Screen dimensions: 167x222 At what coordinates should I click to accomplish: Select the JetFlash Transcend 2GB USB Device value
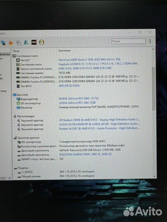click(x=90, y=150)
